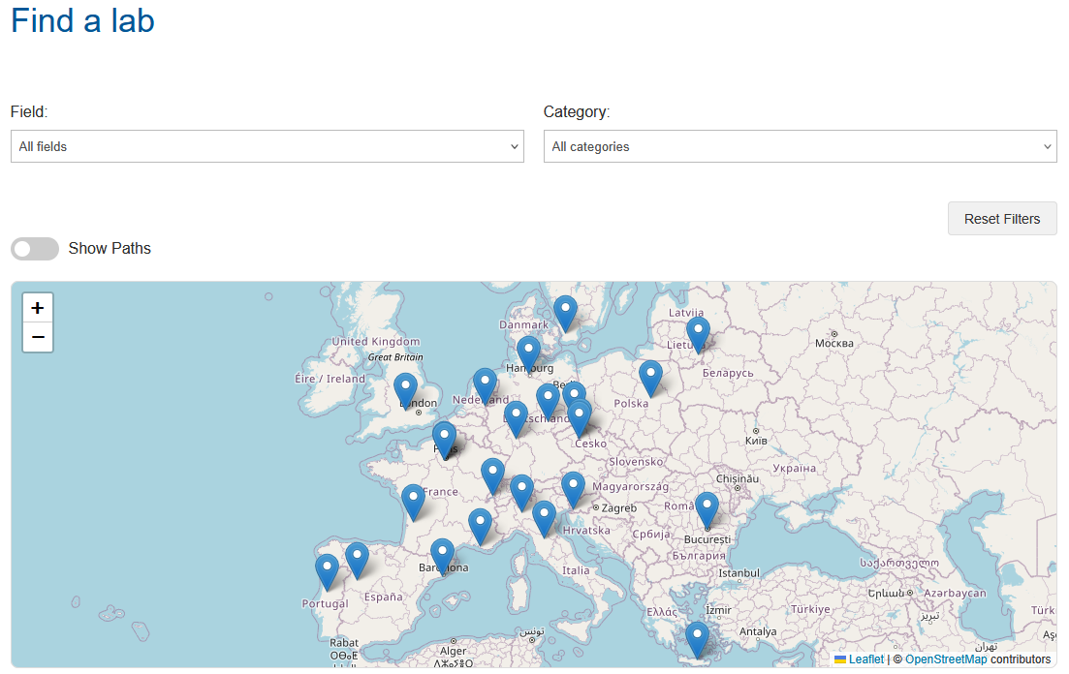Enable the Show Paths toggle
The image size is (1069, 674).
click(35, 249)
